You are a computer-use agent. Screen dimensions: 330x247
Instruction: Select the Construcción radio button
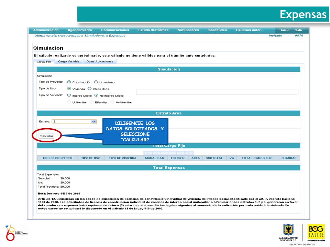pos(69,82)
